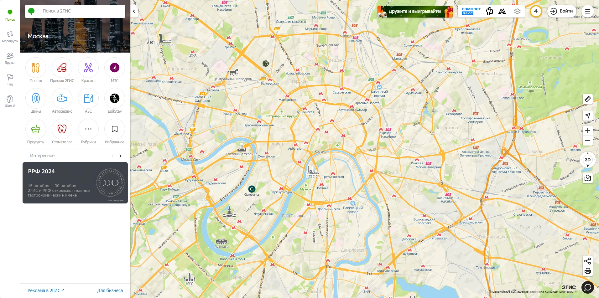
Task: Open the hamburger main menu
Action: [588, 11]
